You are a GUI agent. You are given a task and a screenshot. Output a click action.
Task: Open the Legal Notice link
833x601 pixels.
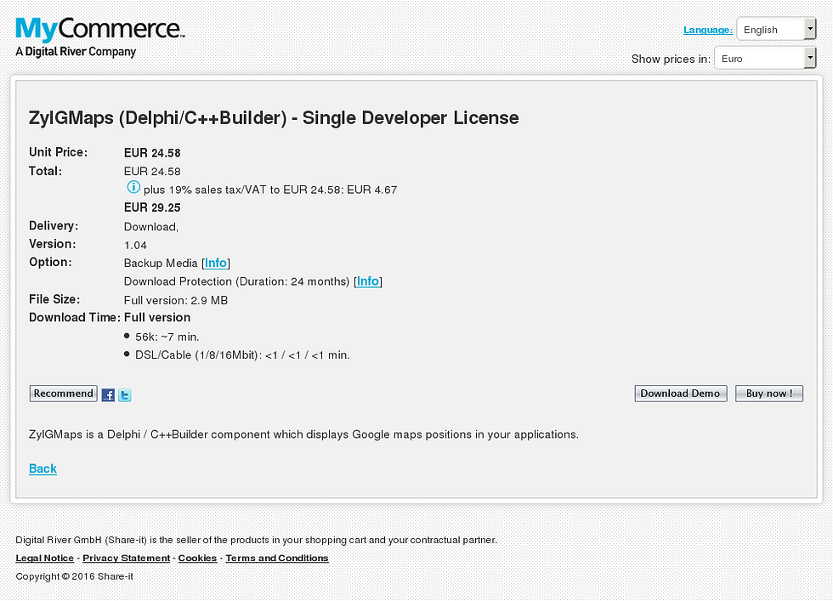click(44, 558)
